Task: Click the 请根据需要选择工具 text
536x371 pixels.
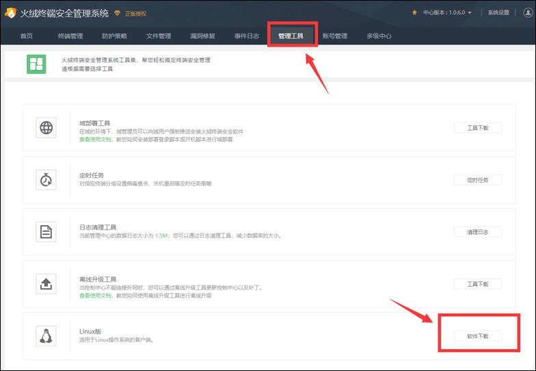Action: click(x=88, y=68)
